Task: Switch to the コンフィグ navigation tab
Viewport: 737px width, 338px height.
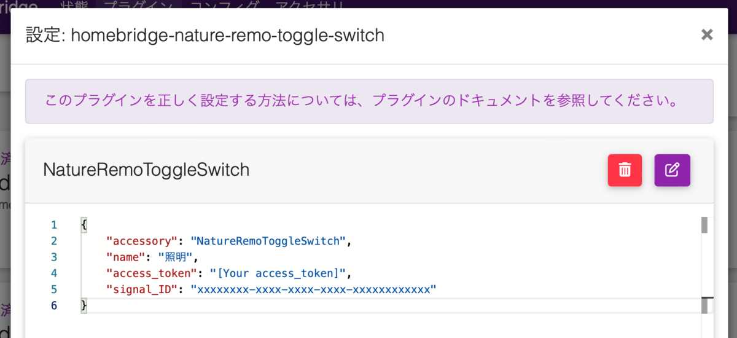Action: point(224,6)
